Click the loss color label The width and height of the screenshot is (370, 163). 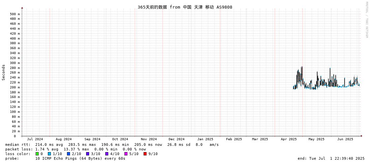pos(18,154)
